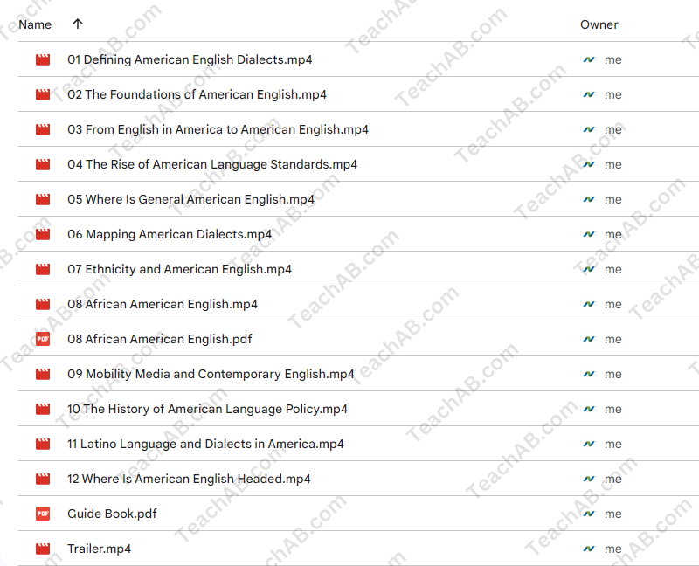
Task: Click owner avatar in Guide Book.pdf row
Action: point(589,514)
